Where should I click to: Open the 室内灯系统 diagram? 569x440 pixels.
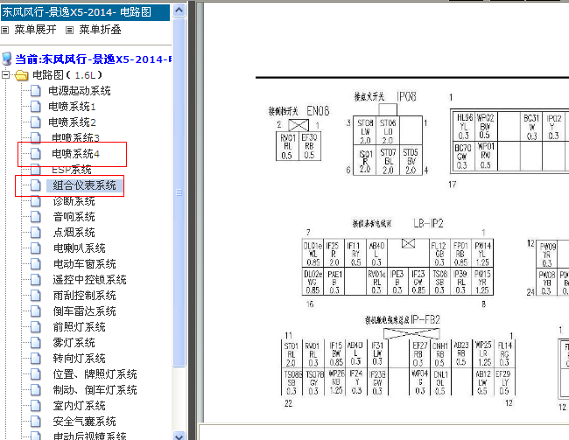pos(79,406)
